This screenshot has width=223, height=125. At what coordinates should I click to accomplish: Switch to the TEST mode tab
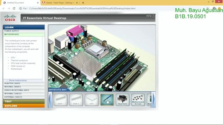[x=24, y=101]
